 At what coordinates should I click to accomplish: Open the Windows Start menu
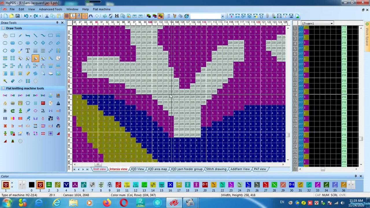point(7,203)
